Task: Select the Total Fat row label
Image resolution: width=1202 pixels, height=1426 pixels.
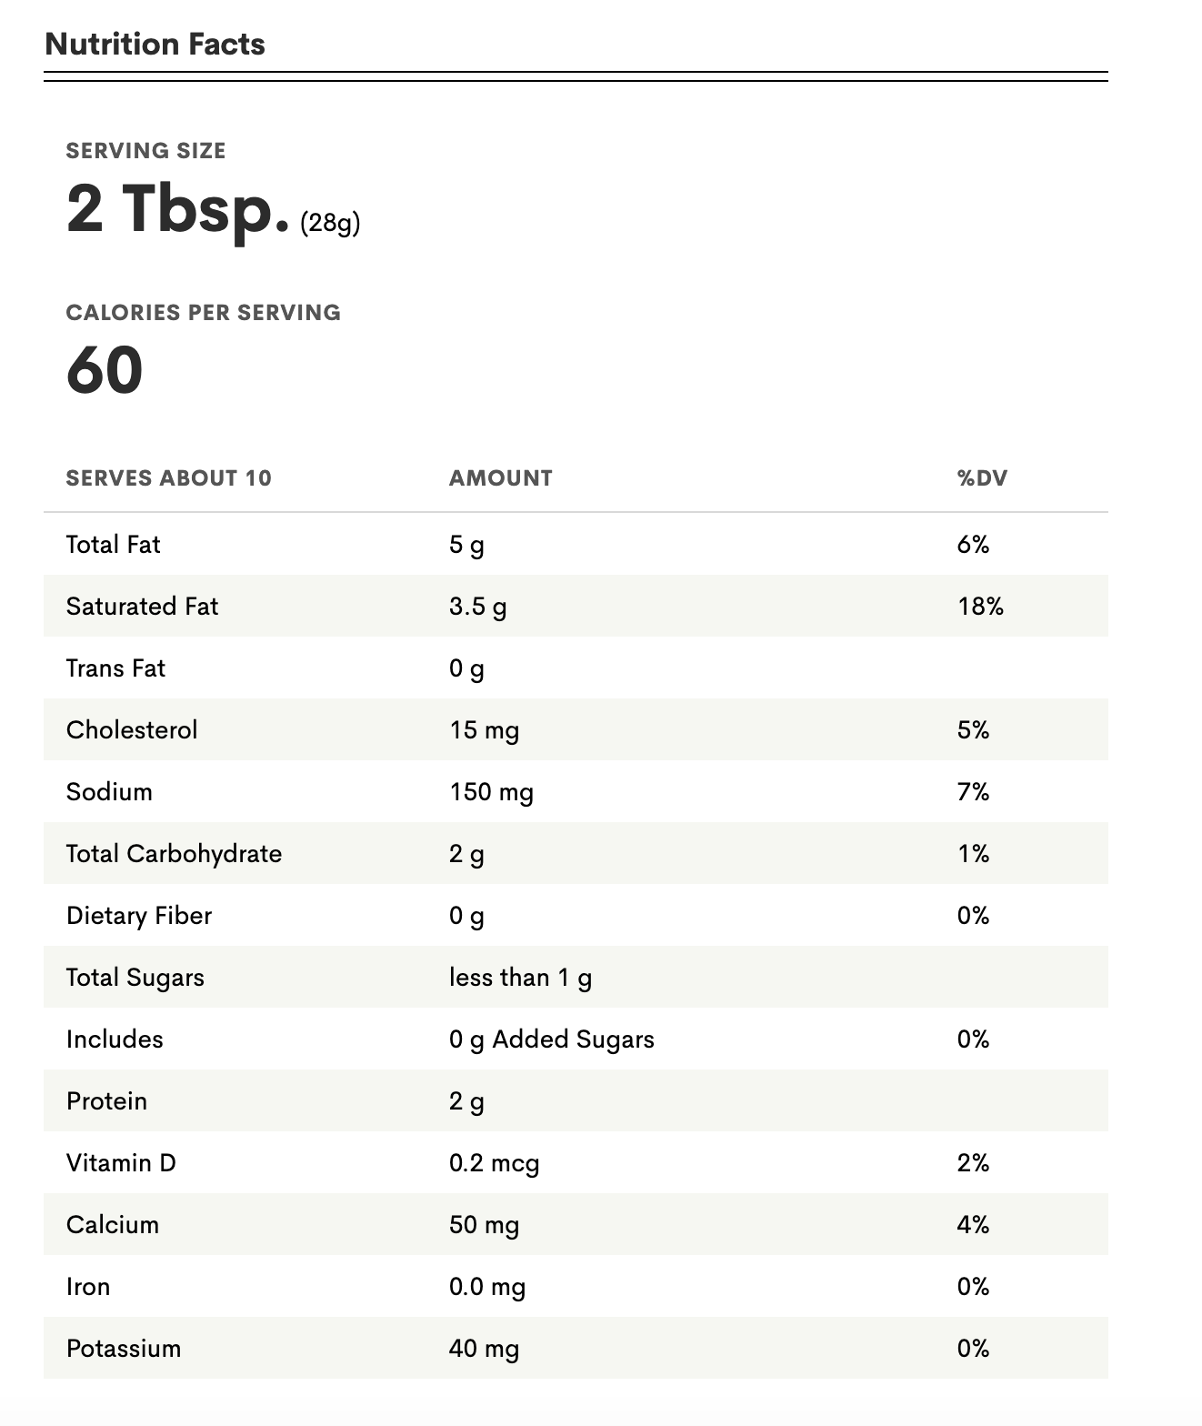Action: pos(113,544)
